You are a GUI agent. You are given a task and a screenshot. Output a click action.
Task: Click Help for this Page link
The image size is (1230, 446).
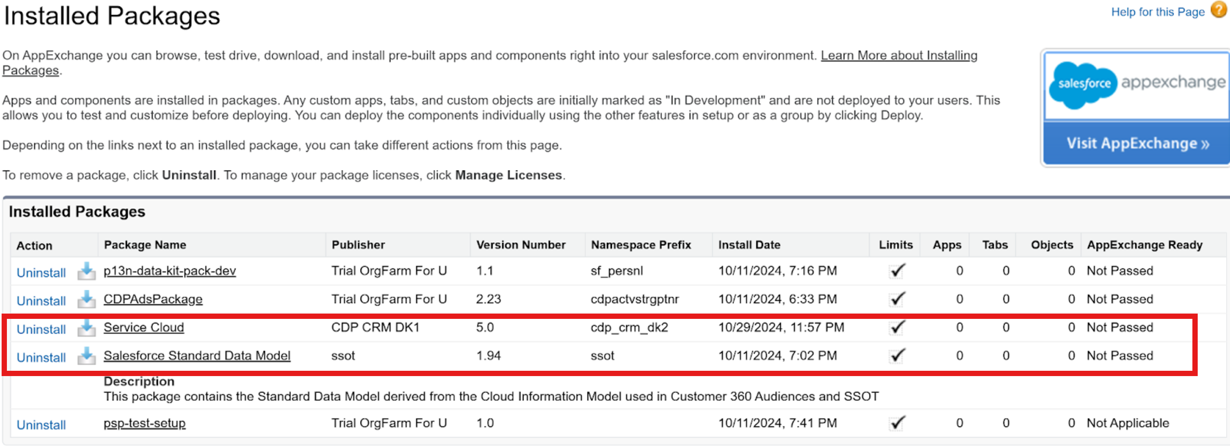click(1158, 12)
